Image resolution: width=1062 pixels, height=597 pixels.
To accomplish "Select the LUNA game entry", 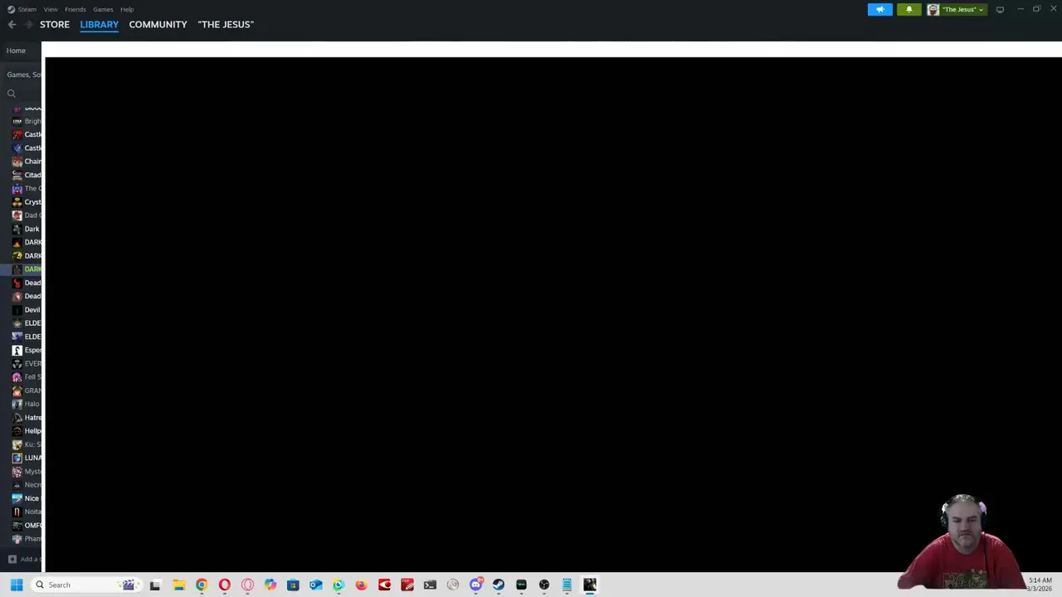I will point(27,458).
